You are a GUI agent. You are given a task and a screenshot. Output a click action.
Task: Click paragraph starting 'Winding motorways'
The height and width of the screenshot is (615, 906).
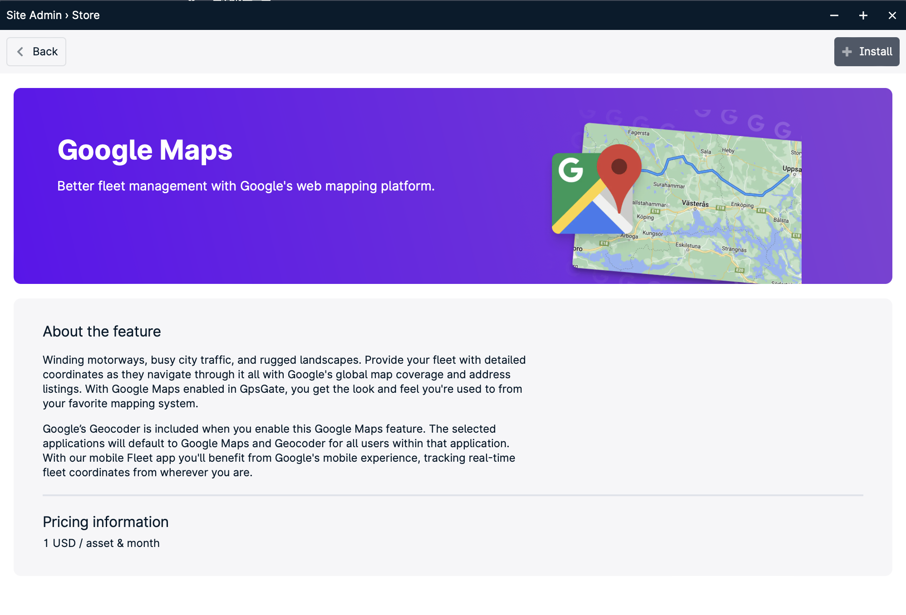(284, 381)
